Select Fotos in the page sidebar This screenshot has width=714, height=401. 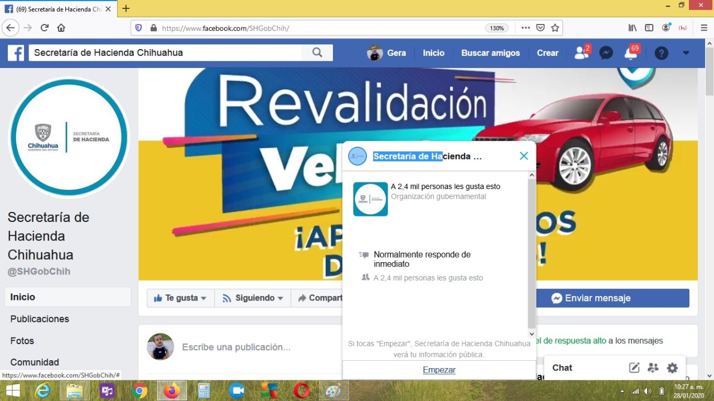22,341
